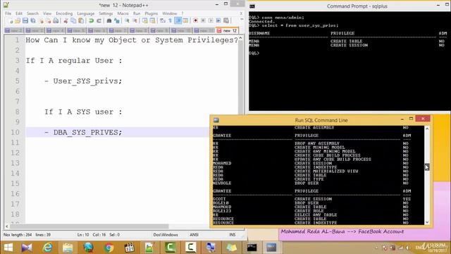Save the current file with Save icon
This screenshot has height=254, width=451.
(x=25, y=20)
